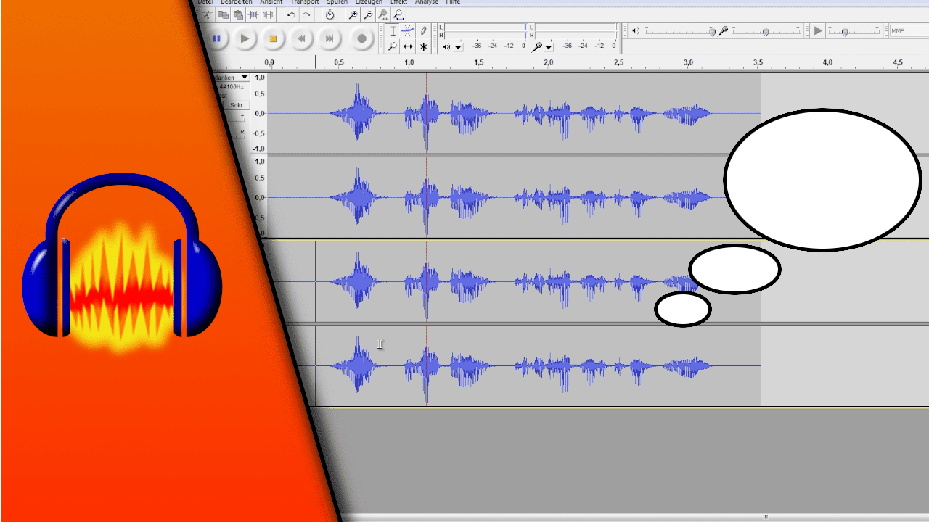Click the horizontal scrollbar at the bottom
The width and height of the screenshot is (929, 522).
[x=635, y=517]
